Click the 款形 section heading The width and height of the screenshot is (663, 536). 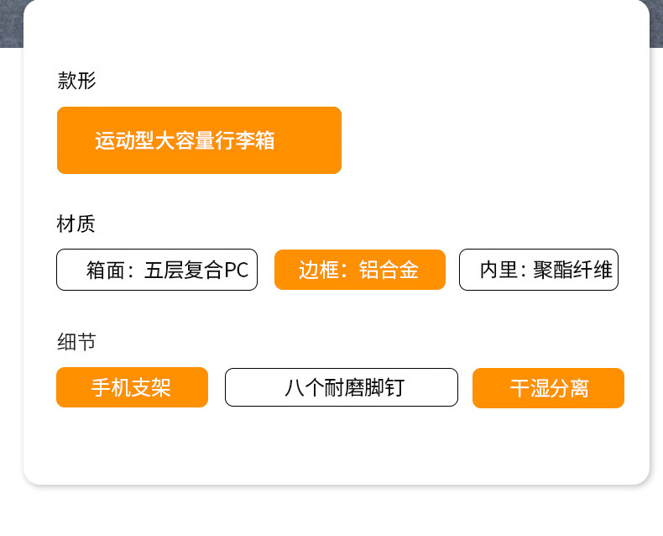point(76,81)
